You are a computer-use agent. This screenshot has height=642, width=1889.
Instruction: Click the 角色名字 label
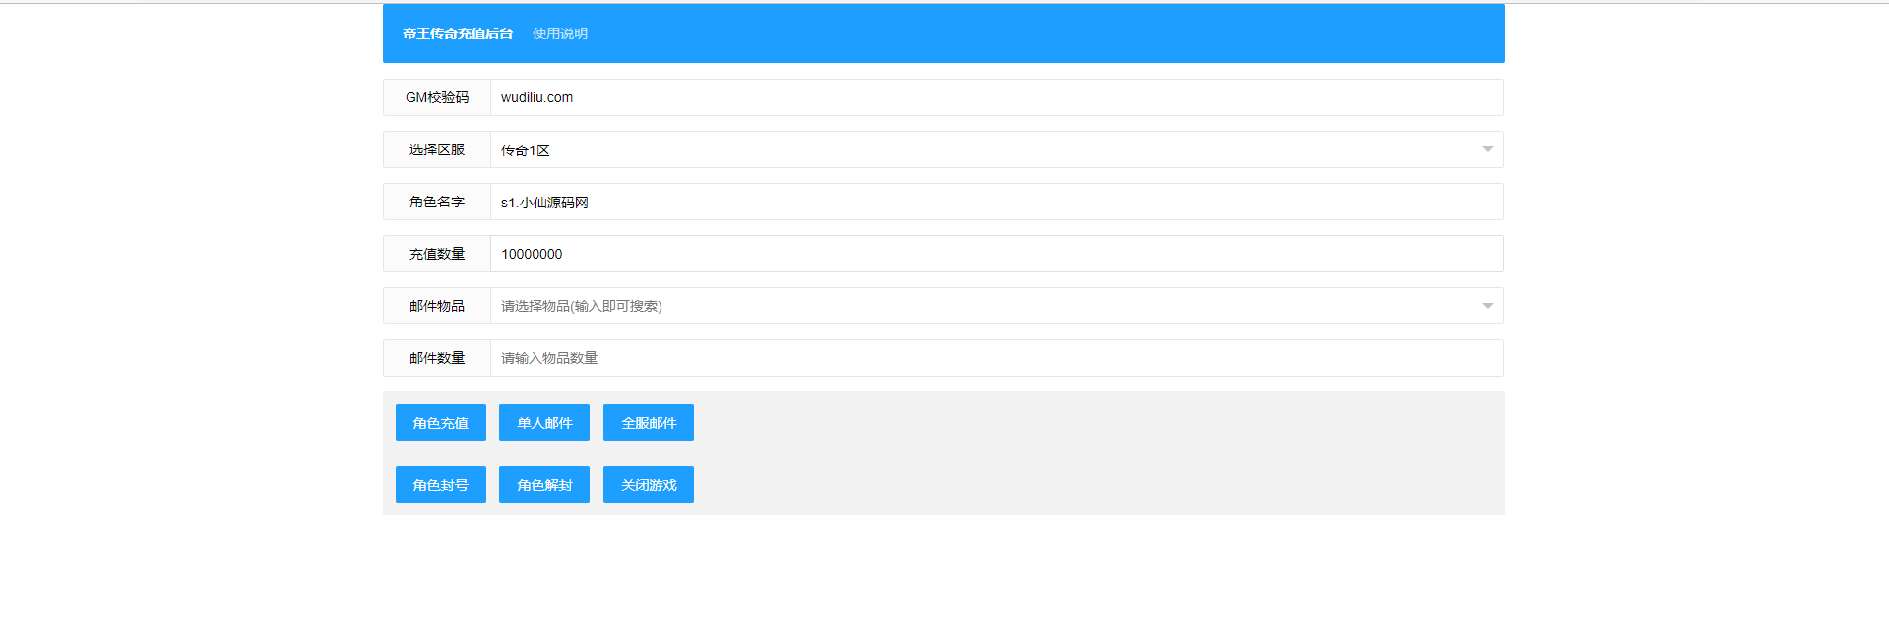click(x=437, y=202)
